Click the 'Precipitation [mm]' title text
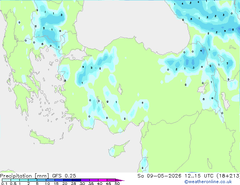The width and height of the screenshot is (240, 185). point(24,176)
